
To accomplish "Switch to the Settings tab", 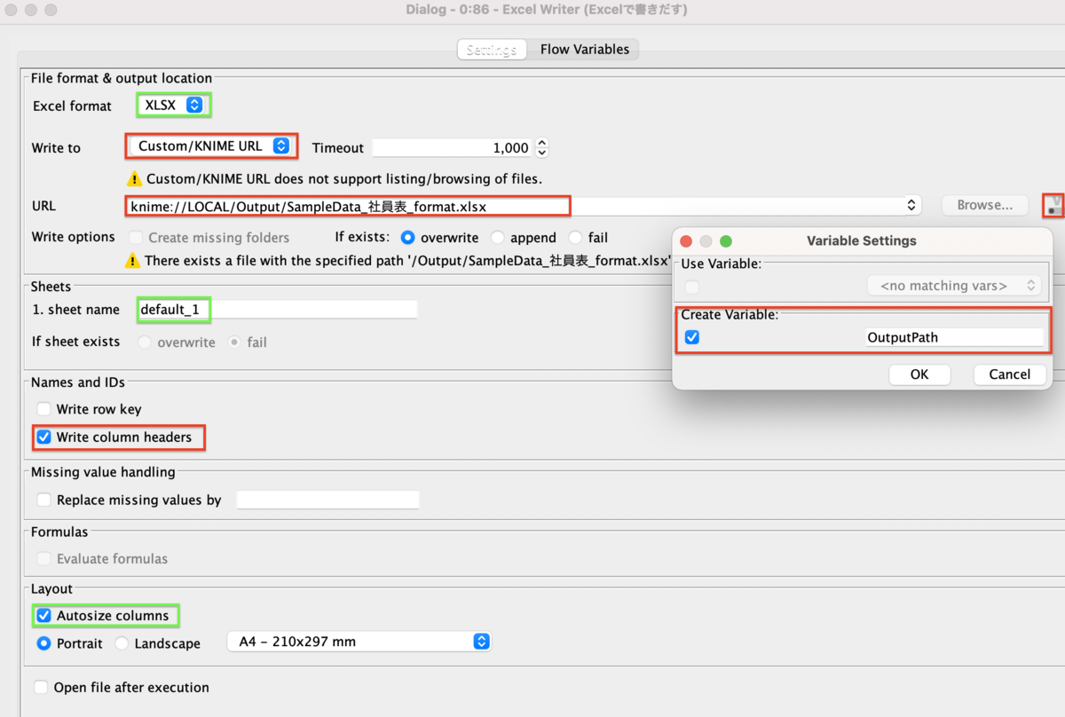I will (492, 50).
